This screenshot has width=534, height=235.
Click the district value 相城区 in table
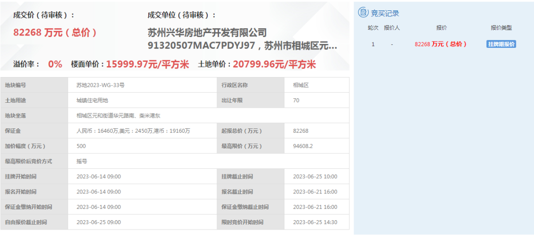(x=301, y=85)
